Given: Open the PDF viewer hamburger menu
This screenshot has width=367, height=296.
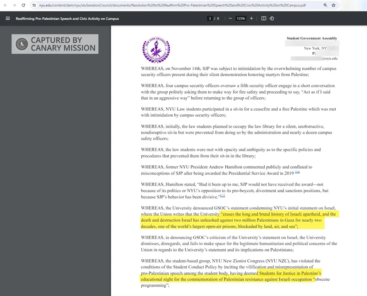Looking at the screenshot, I should [8, 18].
